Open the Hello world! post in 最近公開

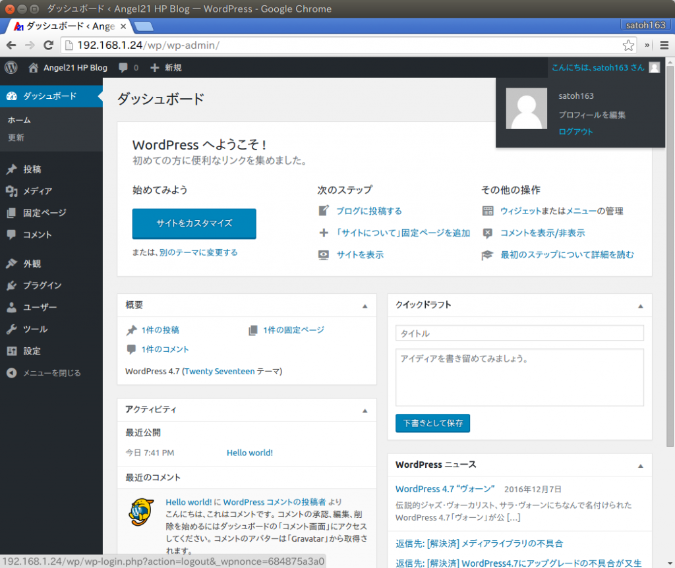click(250, 453)
